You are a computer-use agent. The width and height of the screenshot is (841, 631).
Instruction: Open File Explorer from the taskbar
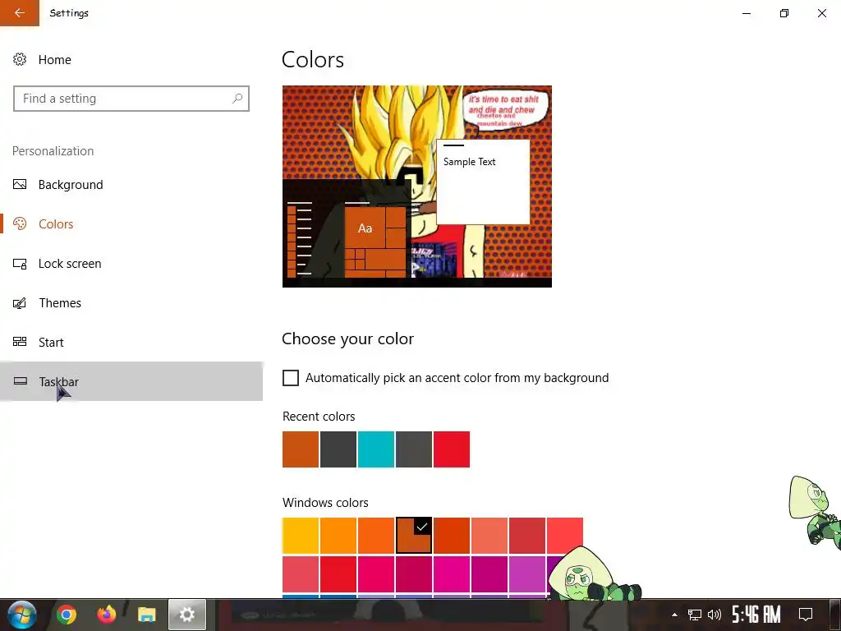tap(146, 615)
